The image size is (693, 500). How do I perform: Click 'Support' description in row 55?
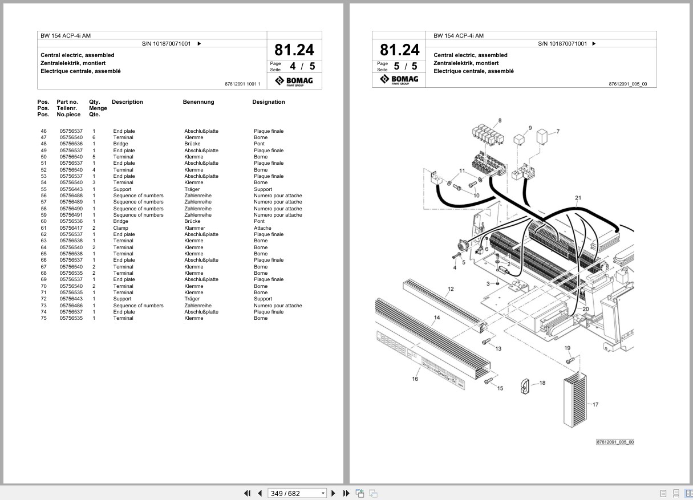(x=122, y=189)
